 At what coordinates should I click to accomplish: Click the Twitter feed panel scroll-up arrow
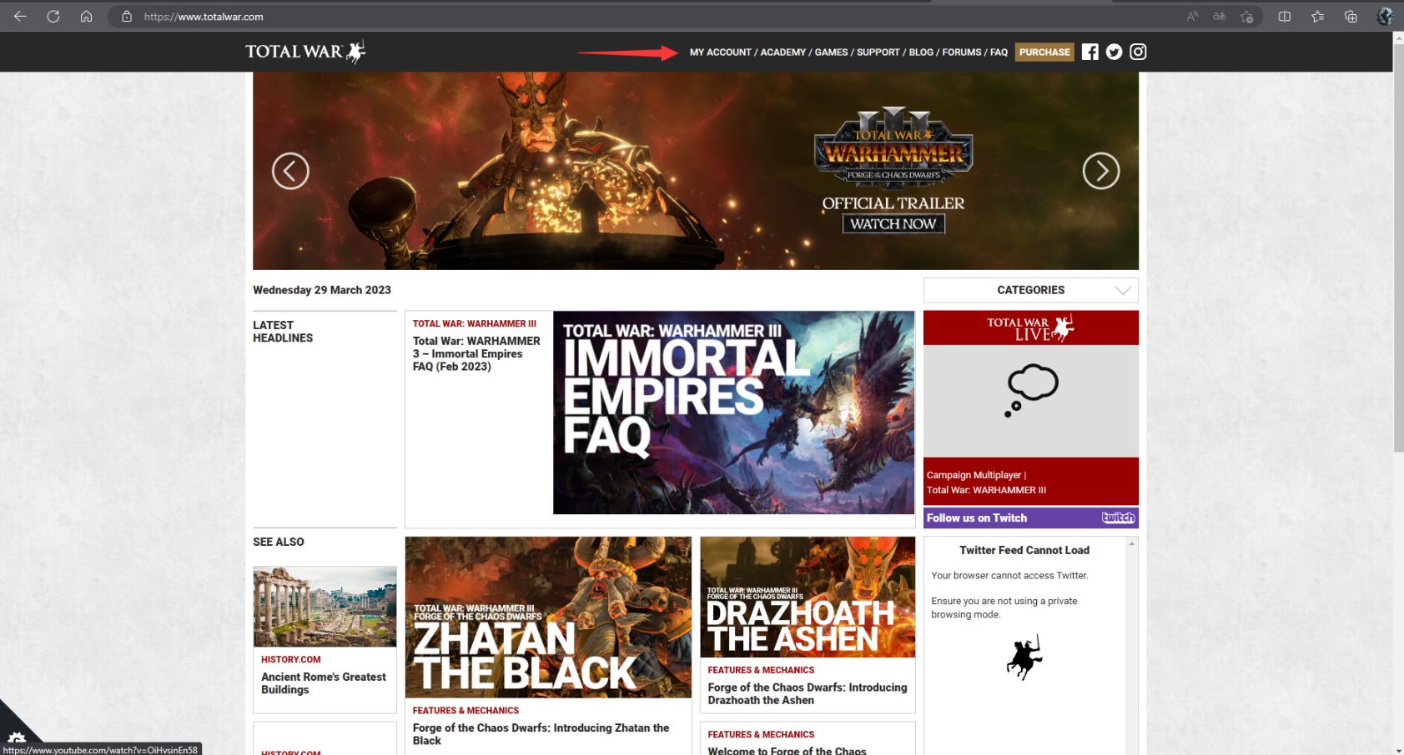pos(1132,543)
